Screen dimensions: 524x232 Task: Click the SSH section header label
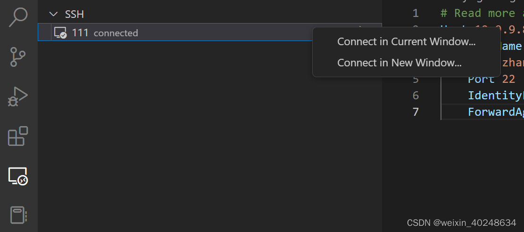[74, 14]
